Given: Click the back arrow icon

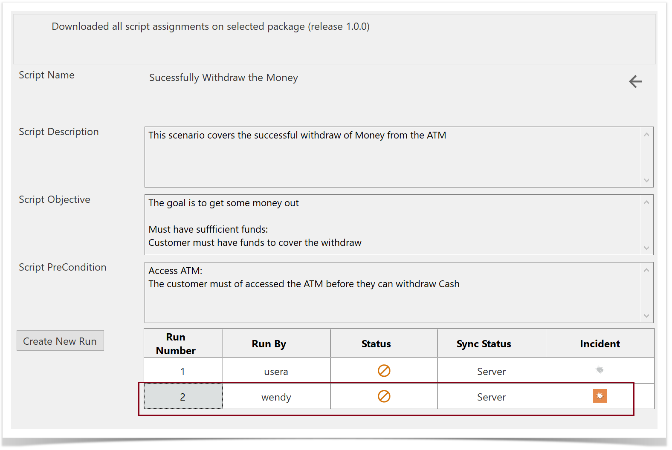Looking at the screenshot, I should coord(635,81).
